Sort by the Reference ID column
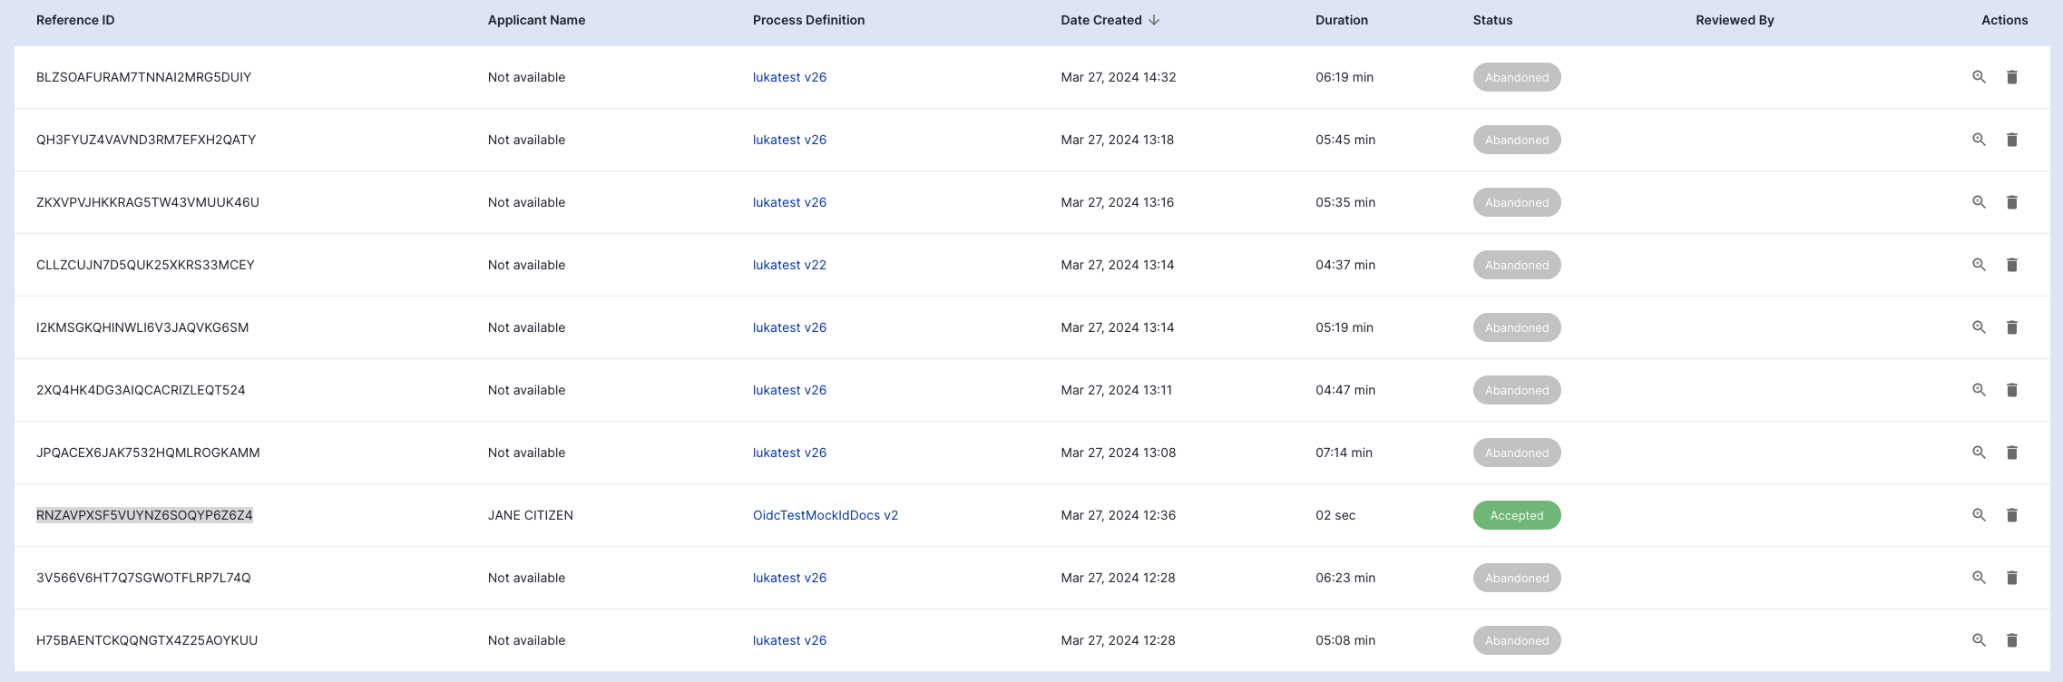This screenshot has height=682, width=2063. point(75,20)
